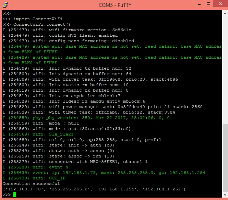Click 'config nano formating: disabled' line
The image size is (228, 200).
pos(68,41)
